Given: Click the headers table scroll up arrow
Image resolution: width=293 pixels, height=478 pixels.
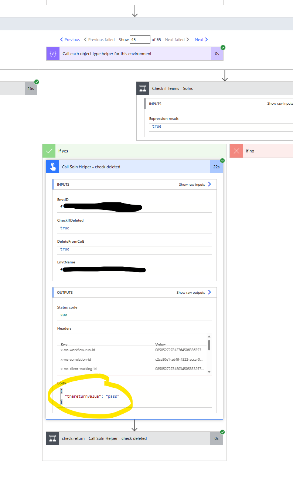Looking at the screenshot, I should tap(209, 336).
